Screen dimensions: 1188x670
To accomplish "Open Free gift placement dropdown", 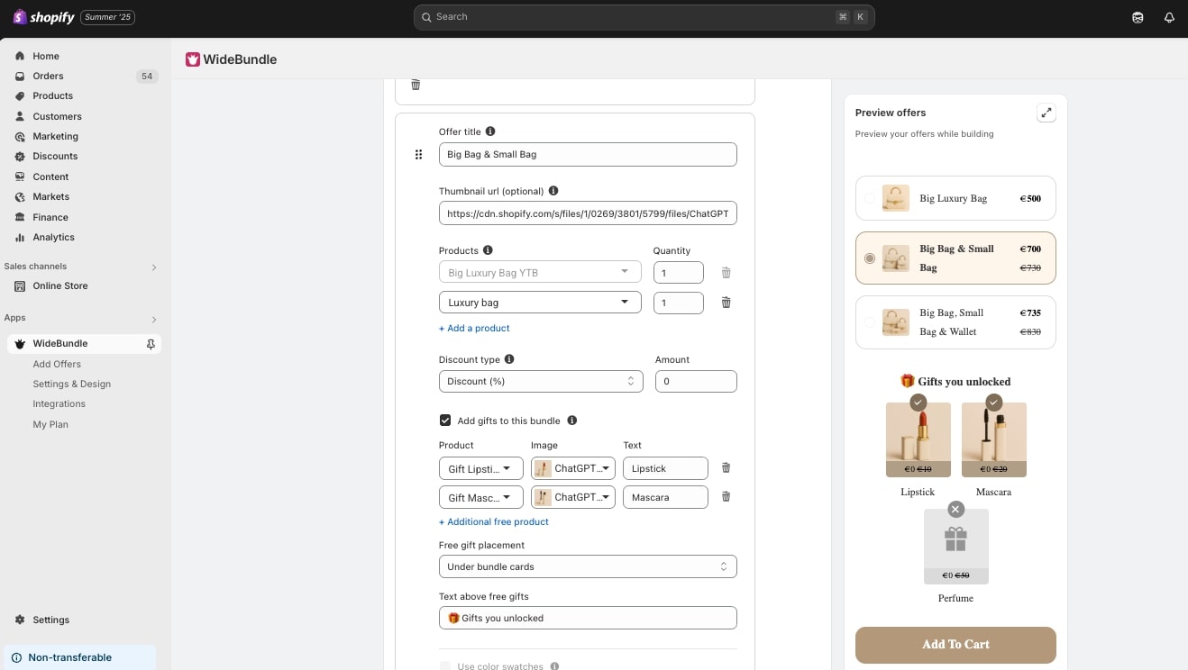I will (x=588, y=566).
